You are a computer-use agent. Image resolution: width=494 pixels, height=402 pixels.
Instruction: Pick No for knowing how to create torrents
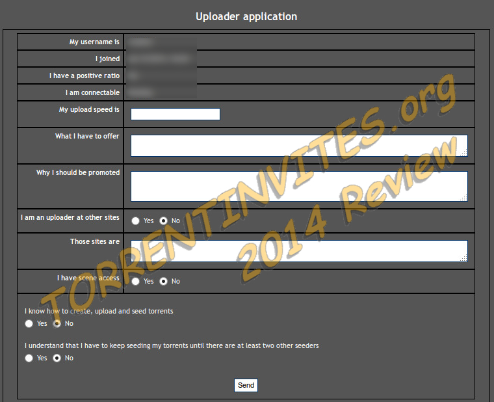click(x=57, y=323)
